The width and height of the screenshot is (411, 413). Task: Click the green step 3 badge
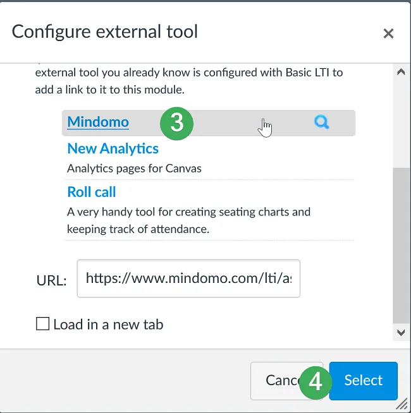pyautogui.click(x=176, y=123)
